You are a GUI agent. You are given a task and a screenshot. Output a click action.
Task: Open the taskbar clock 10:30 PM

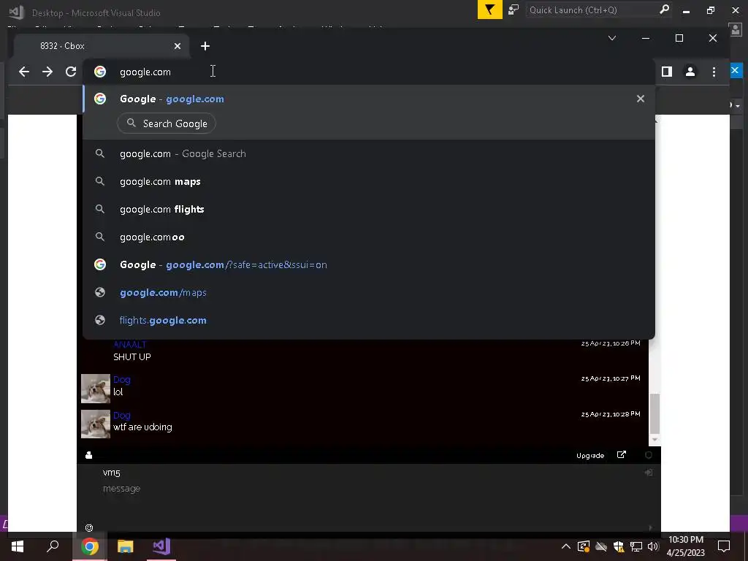click(685, 546)
